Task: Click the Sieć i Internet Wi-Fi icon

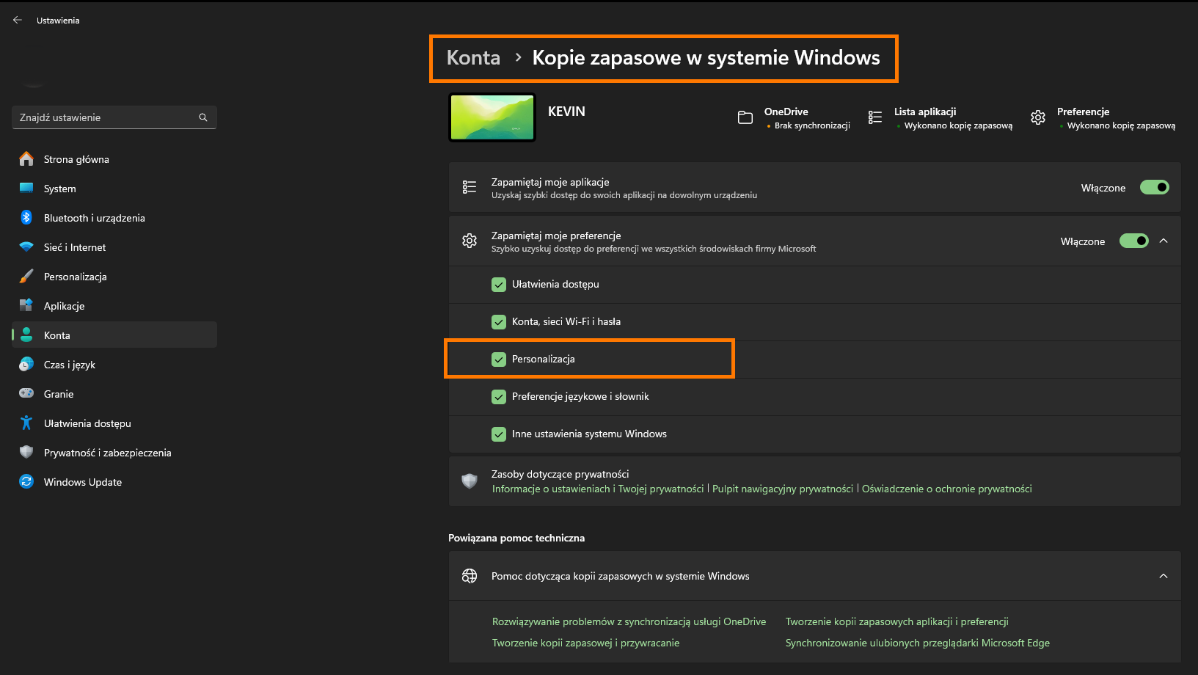Action: [26, 247]
